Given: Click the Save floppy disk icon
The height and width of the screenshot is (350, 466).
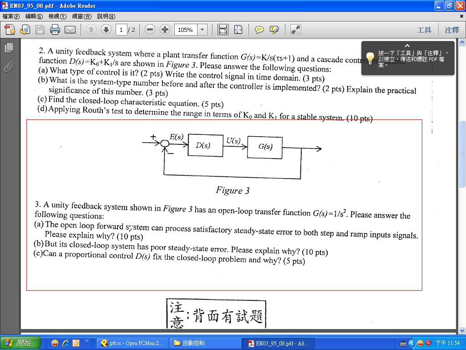Looking at the screenshot, I should tap(40, 30).
